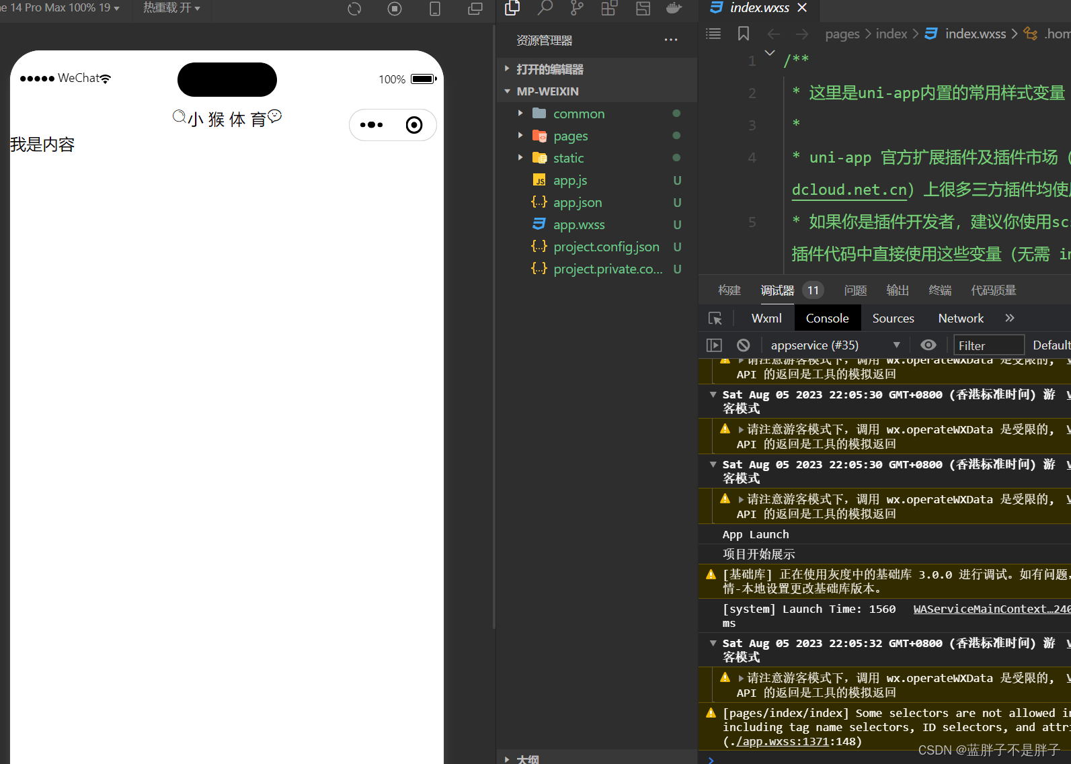Clear console with the block icon
Viewport: 1071px width, 764px height.
[x=743, y=345]
